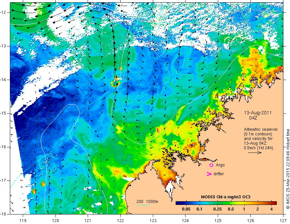This screenshot has width=290, height=224.
Task: Click the 0.5 colorbar tick label
Action: point(231,209)
